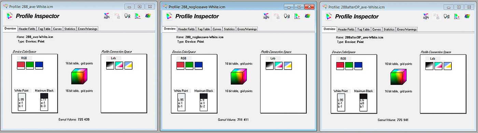Screen dimensions: 478x133
Task: Open Statistics tab in 288_noglossave-White window
Action: pyautogui.click(x=229, y=29)
